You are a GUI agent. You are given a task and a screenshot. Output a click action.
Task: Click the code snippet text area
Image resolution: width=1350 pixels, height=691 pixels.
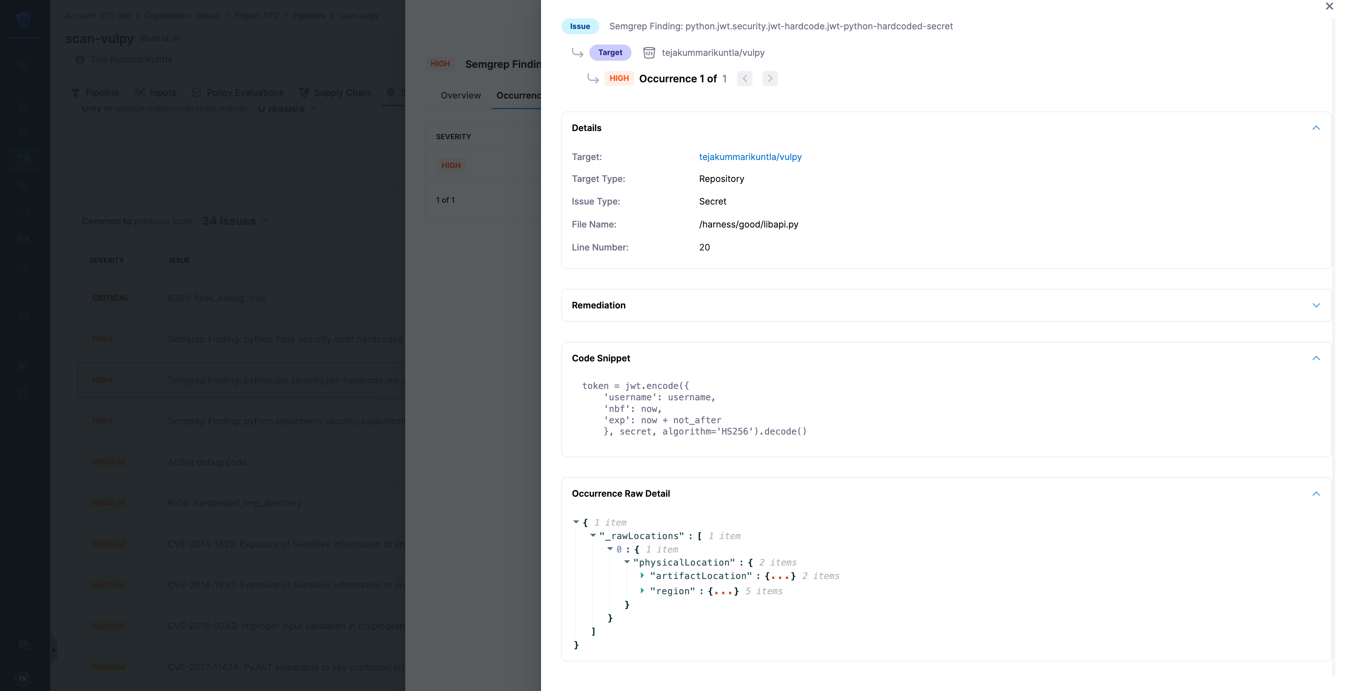click(x=694, y=409)
